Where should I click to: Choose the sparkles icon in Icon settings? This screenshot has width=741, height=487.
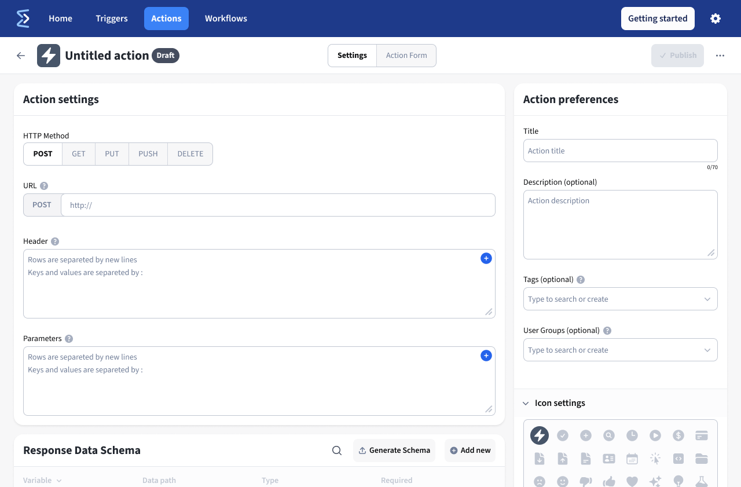coord(655,482)
